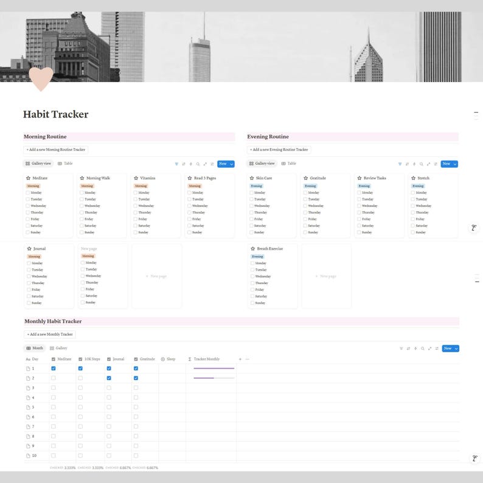
Task: Check Monday checkbox on Meditate card
Action: [28, 192]
